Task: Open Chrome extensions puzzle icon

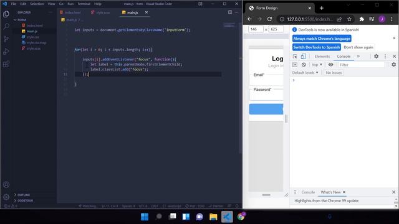Action: 362,19
